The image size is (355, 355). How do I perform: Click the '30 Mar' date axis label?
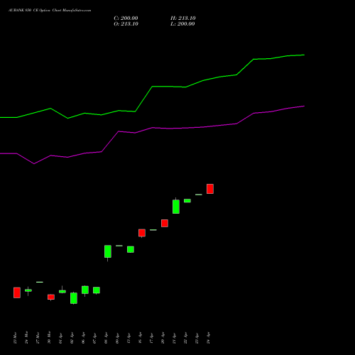[49, 338]
